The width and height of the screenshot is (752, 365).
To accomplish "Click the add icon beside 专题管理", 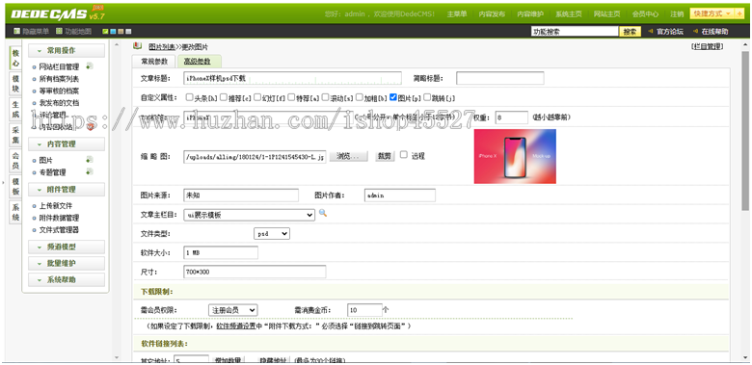I will pos(90,172).
